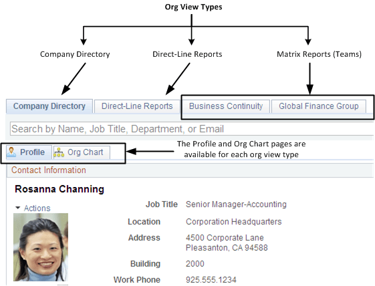Click the Job Title field label
This screenshot has height=286, width=375.
coord(162,204)
